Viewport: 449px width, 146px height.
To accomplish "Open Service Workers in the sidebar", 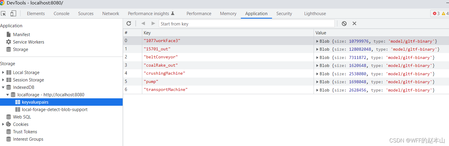I will 29,42.
